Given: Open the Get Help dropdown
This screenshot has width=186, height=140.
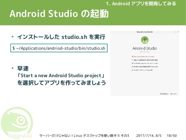Looking at the screenshot, I should (x=174, y=94).
